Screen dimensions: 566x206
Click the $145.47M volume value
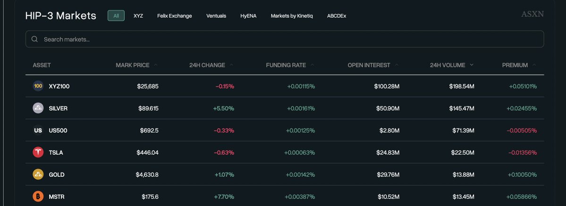(462, 108)
